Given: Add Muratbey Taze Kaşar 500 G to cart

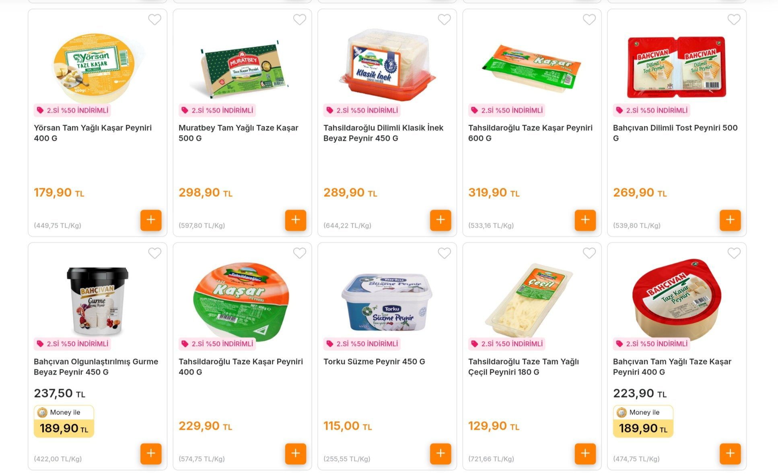Looking at the screenshot, I should (296, 220).
